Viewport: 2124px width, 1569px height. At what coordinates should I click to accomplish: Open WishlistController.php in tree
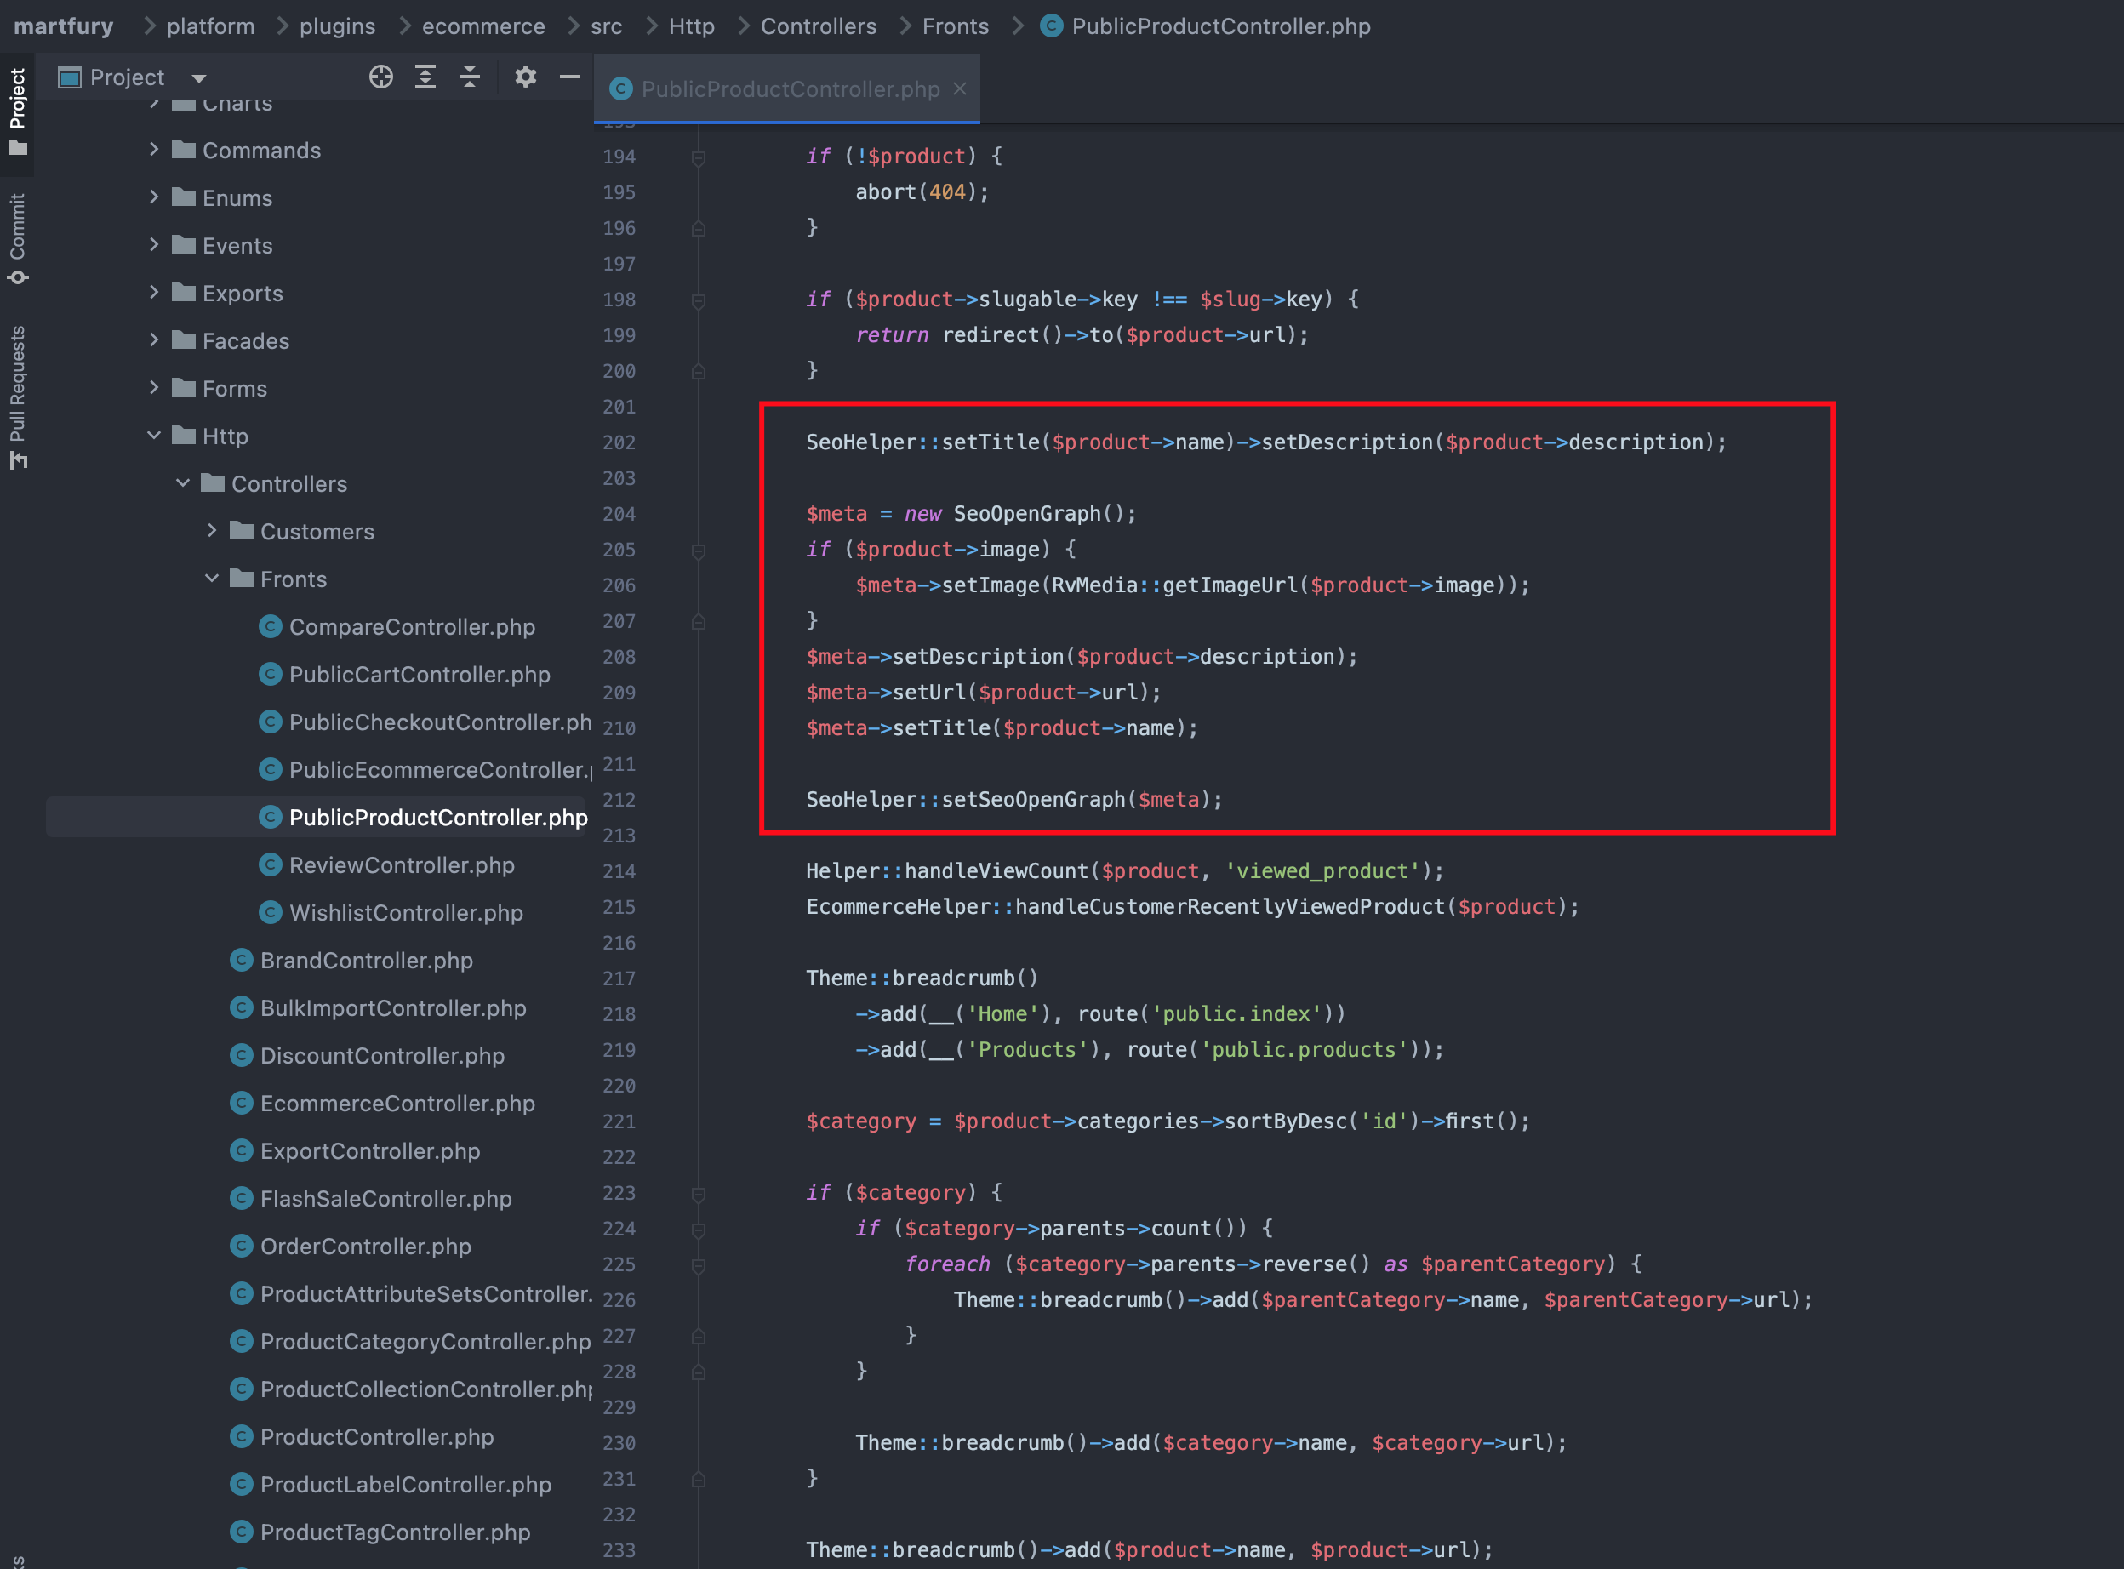[391, 912]
